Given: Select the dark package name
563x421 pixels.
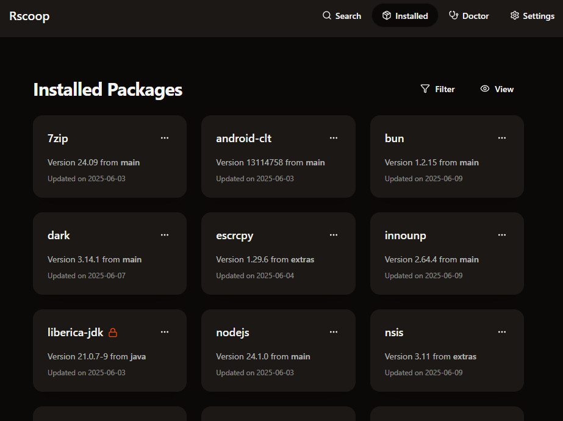Looking at the screenshot, I should 59,236.
